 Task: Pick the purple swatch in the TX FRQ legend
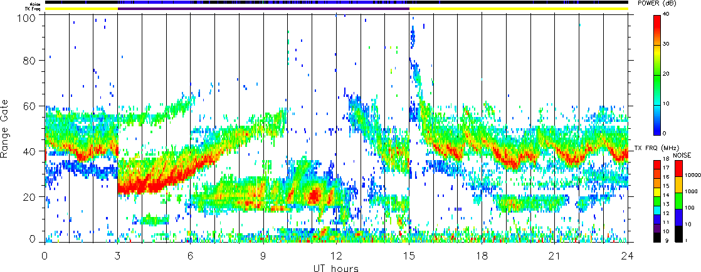[656, 228]
